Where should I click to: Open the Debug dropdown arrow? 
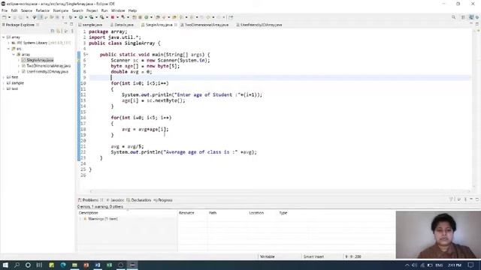(75, 17)
